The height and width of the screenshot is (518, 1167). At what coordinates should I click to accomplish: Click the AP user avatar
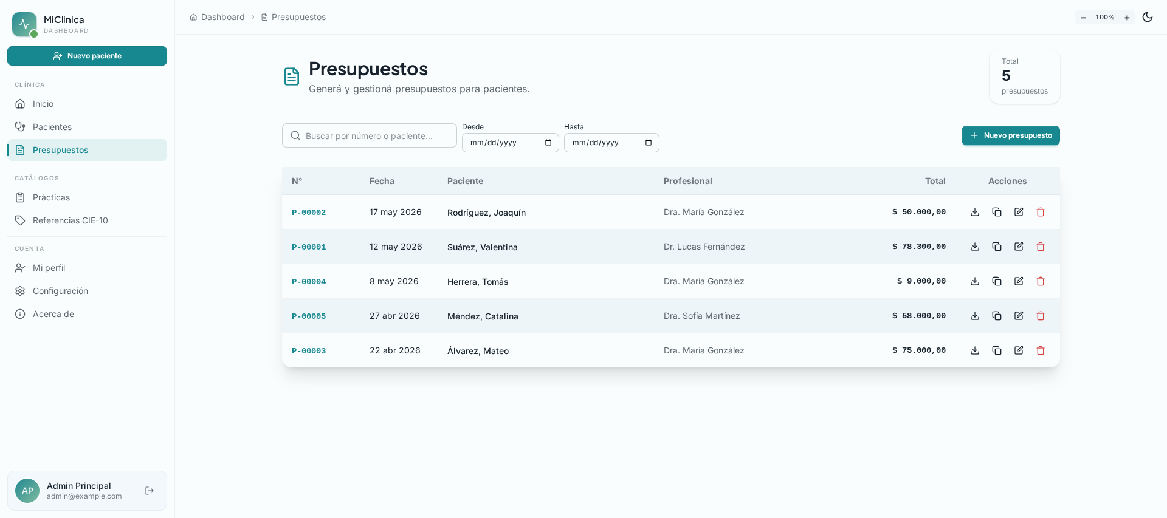[x=27, y=491]
